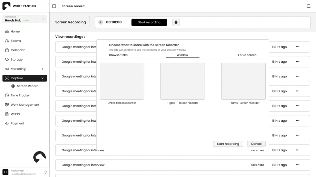Select the Figma - screen recorder window thumbnail

click(183, 81)
